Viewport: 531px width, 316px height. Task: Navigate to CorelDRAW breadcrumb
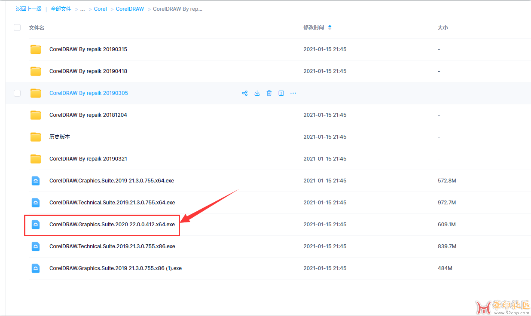click(130, 9)
